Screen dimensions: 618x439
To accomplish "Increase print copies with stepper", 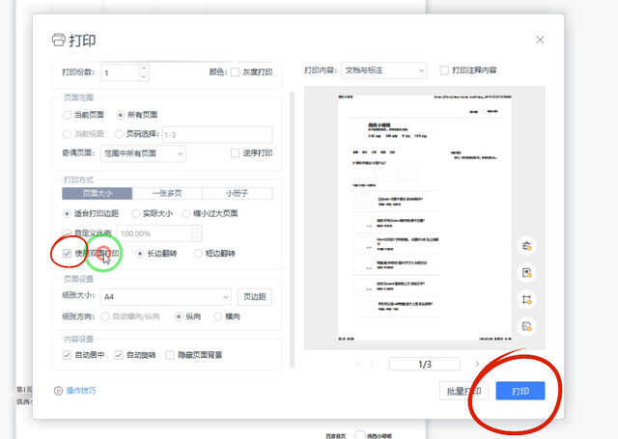I will coord(144,68).
